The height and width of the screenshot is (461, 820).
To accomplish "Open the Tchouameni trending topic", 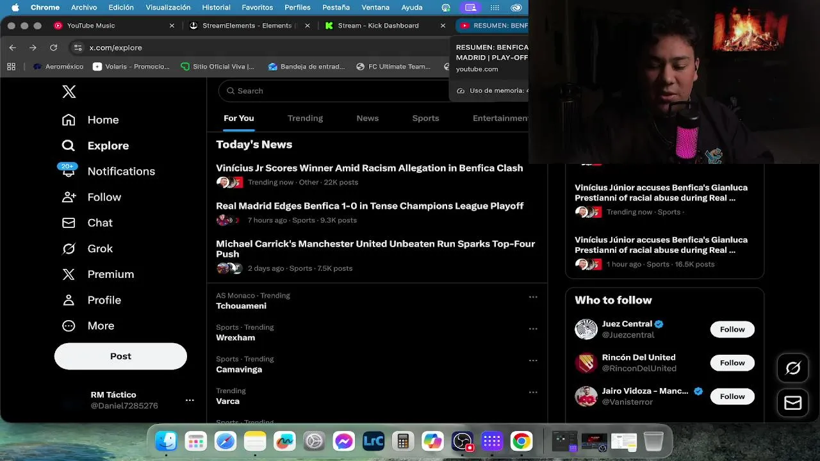I will point(241,306).
